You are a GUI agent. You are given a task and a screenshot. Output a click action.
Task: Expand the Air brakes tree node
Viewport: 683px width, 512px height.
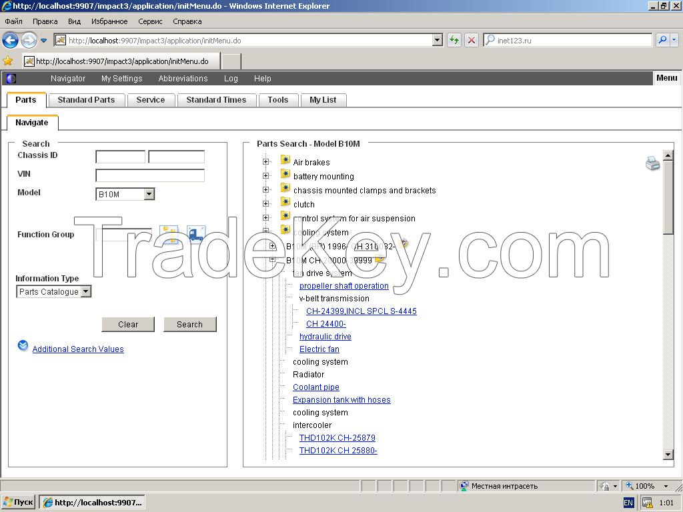tap(265, 161)
